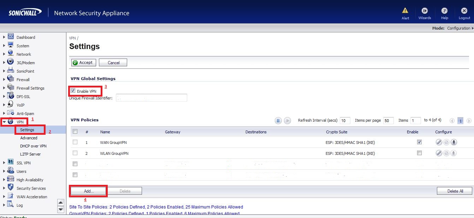This screenshot has width=474, height=218.
Task: Pause the VPN Policies table refresh
Action: coord(278,121)
